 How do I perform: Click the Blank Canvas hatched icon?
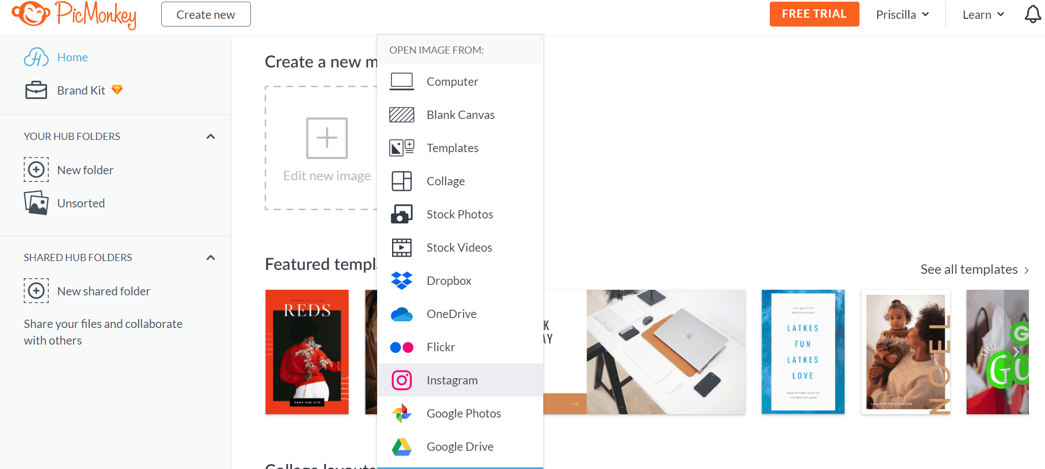[401, 114]
